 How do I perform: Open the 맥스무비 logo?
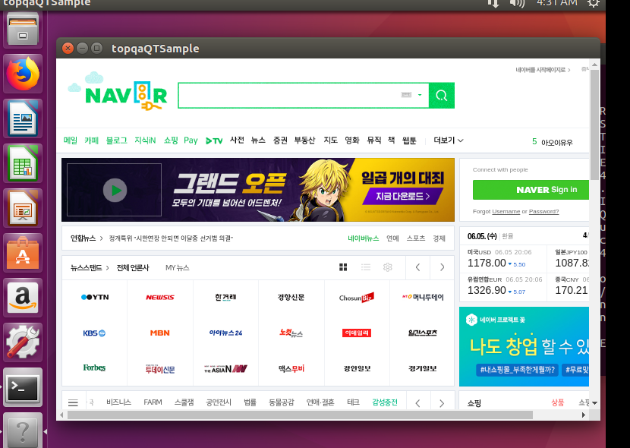pyautogui.click(x=291, y=368)
